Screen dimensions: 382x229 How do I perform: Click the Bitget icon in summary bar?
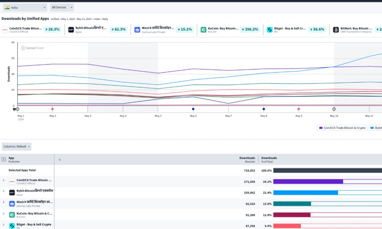pyautogui.click(x=270, y=29)
